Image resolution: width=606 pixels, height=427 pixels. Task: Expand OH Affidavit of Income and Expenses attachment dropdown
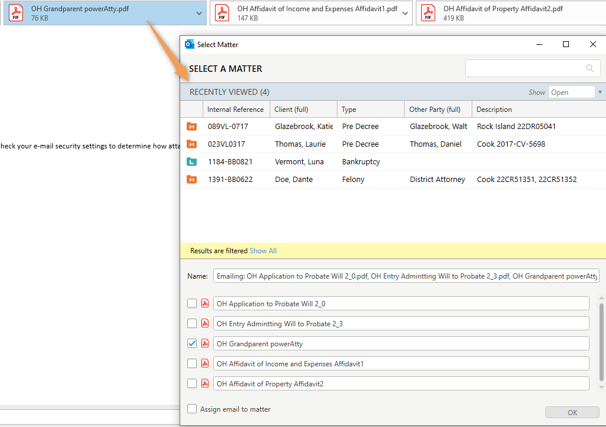(405, 12)
